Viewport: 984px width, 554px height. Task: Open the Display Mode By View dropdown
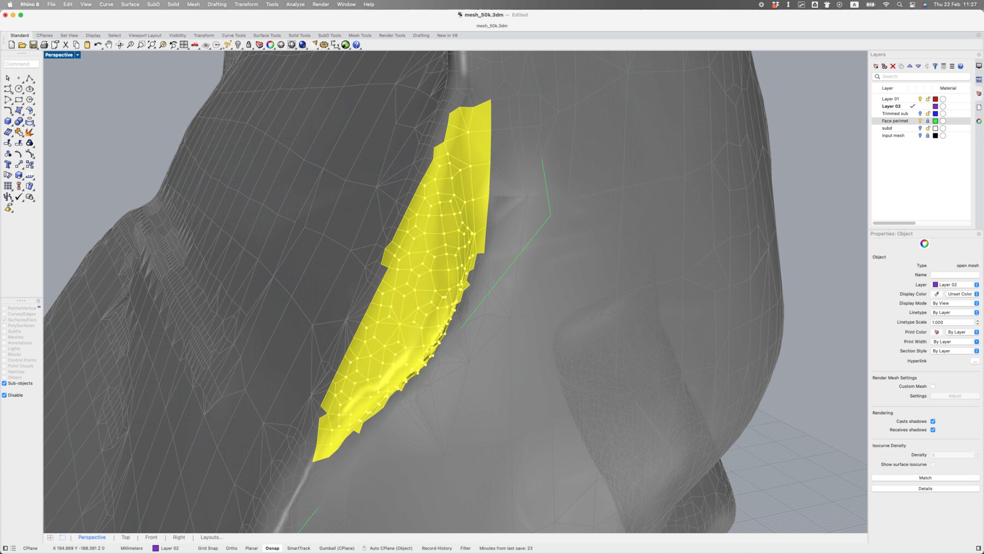point(955,303)
